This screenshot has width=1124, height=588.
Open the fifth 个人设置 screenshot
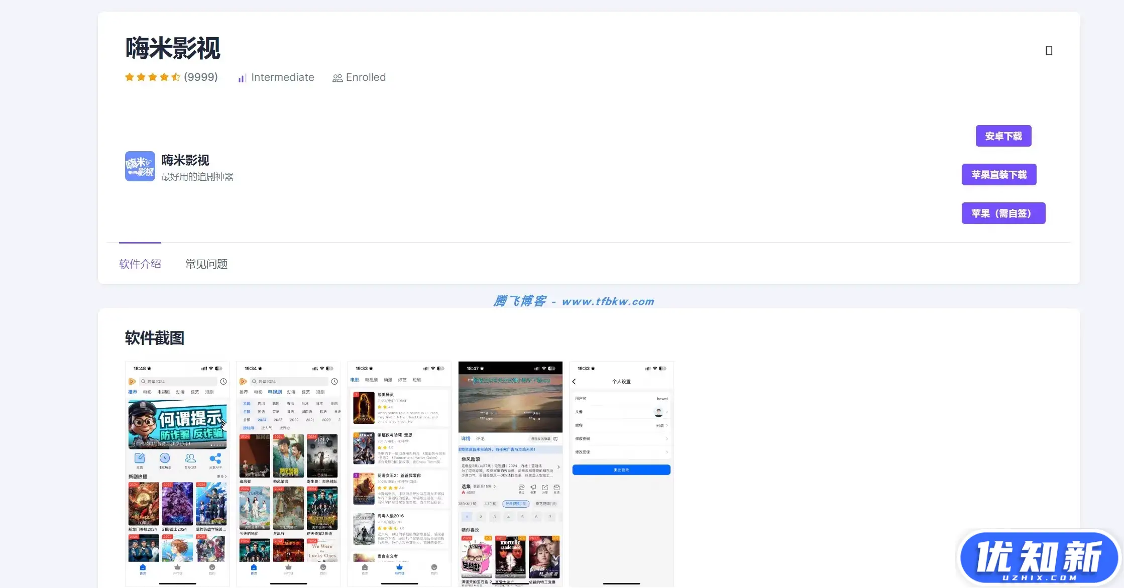[621, 474]
